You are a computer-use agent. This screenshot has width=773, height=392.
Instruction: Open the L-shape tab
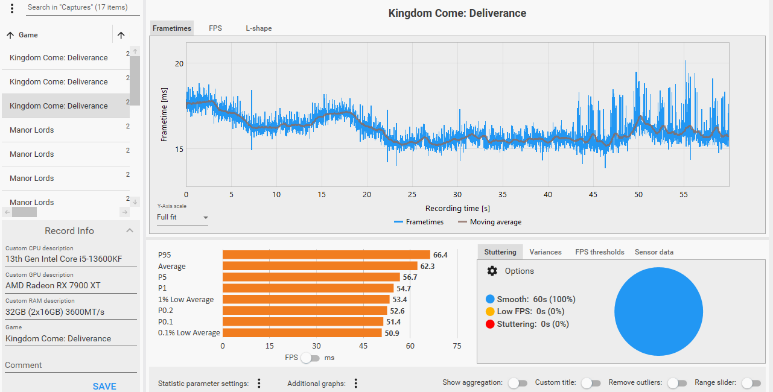coord(259,28)
